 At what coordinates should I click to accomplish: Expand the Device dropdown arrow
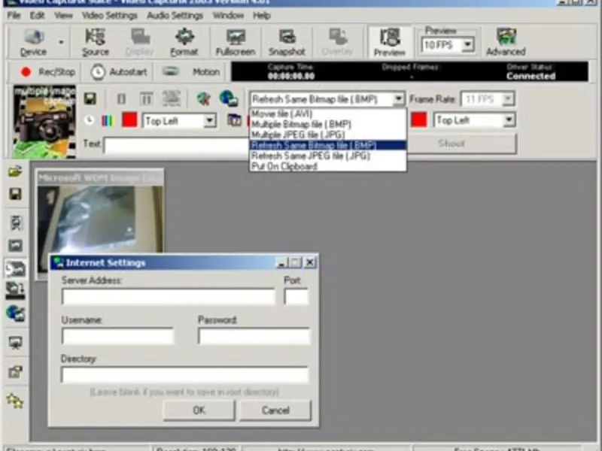click(61, 42)
